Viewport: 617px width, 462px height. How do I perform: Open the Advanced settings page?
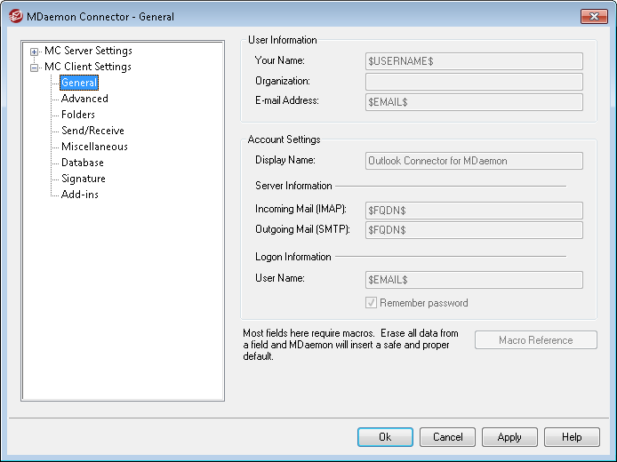84,99
